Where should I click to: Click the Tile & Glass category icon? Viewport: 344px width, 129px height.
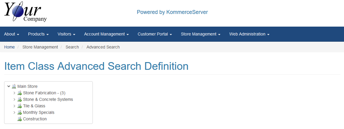pos(20,106)
